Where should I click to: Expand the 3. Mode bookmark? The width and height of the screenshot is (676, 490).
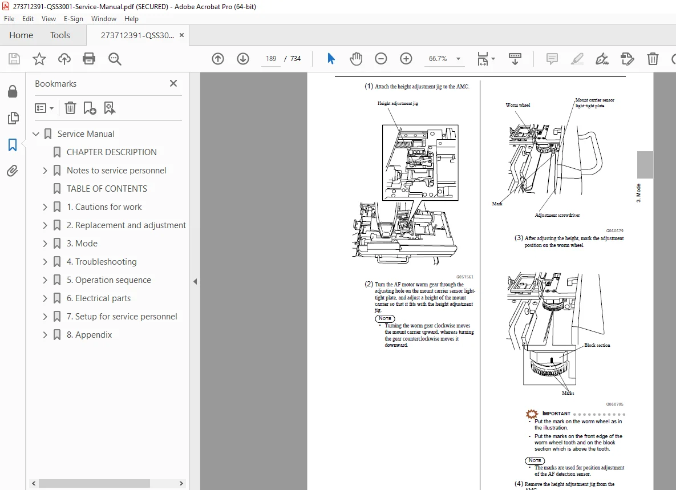(x=45, y=244)
